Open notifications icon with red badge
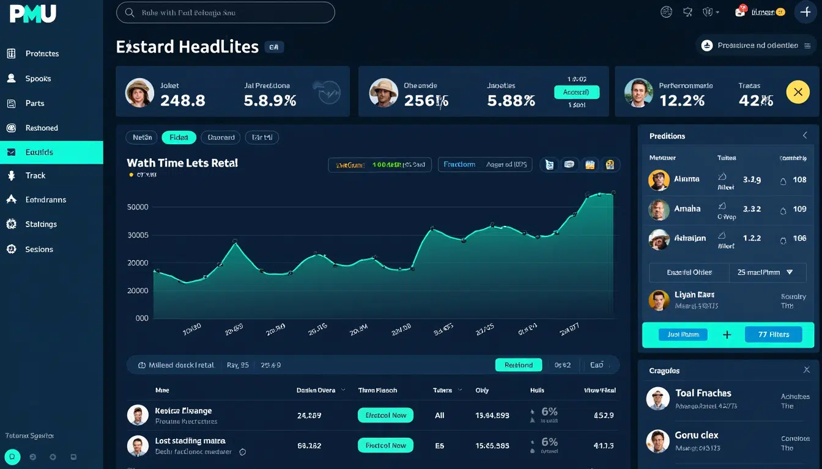Image resolution: width=822 pixels, height=469 pixels. [x=741, y=12]
